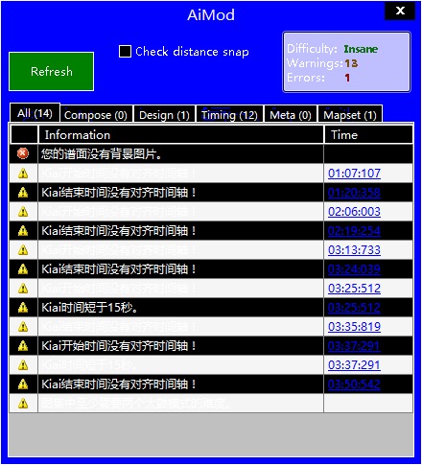Select the warning icon beside time 02:19:254

[x=23, y=231]
